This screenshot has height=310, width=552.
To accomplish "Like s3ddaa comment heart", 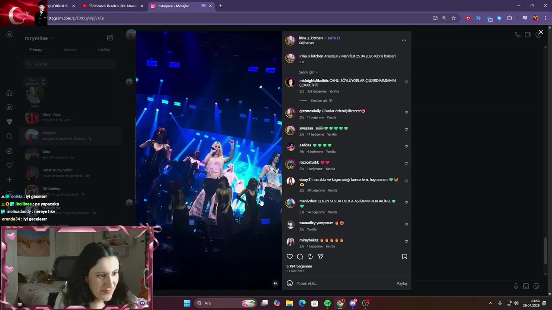I will [406, 146].
